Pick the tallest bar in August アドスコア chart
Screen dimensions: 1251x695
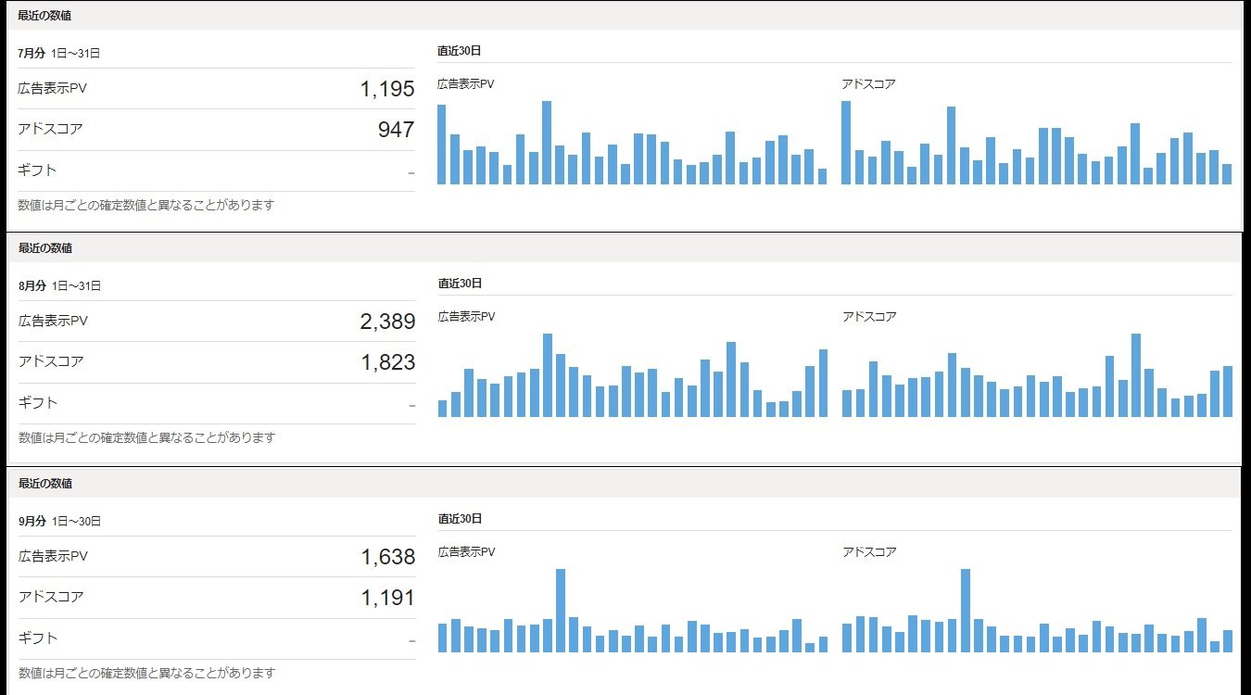(1136, 375)
